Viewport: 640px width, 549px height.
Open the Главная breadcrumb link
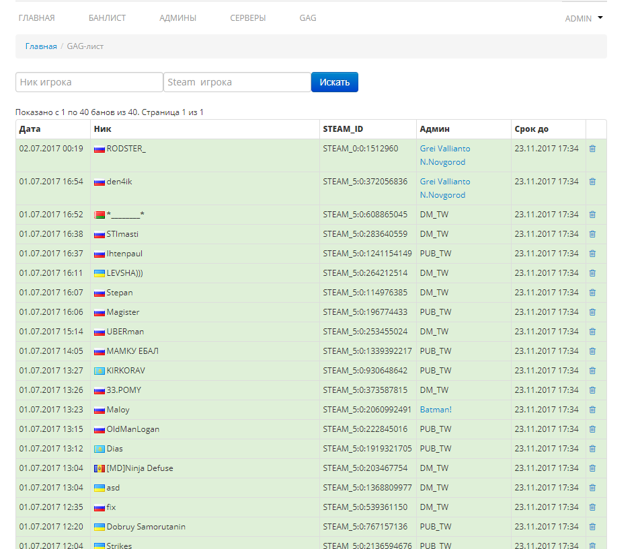41,46
